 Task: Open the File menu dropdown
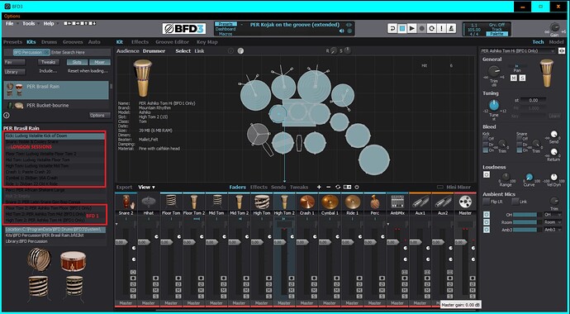pyautogui.click(x=12, y=24)
